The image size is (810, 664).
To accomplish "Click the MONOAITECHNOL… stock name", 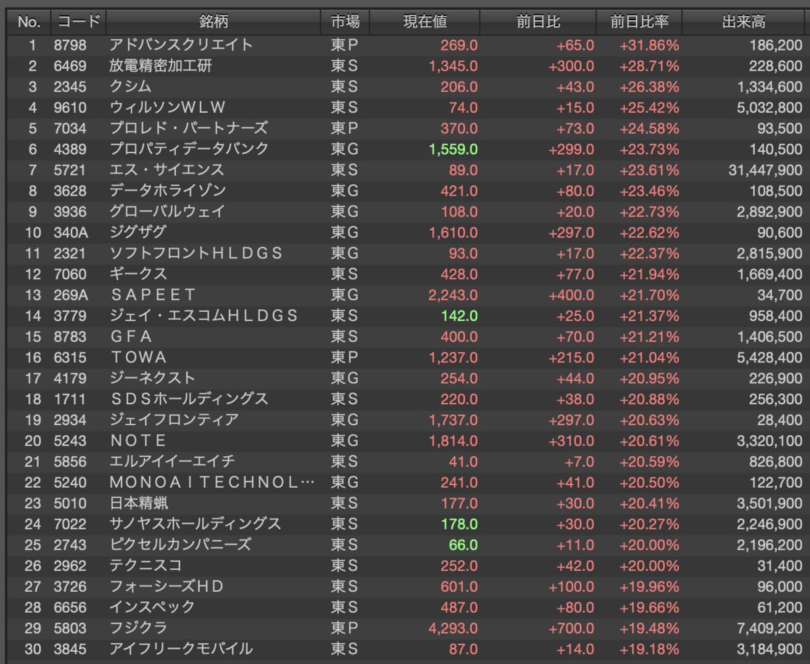I will click(x=212, y=482).
